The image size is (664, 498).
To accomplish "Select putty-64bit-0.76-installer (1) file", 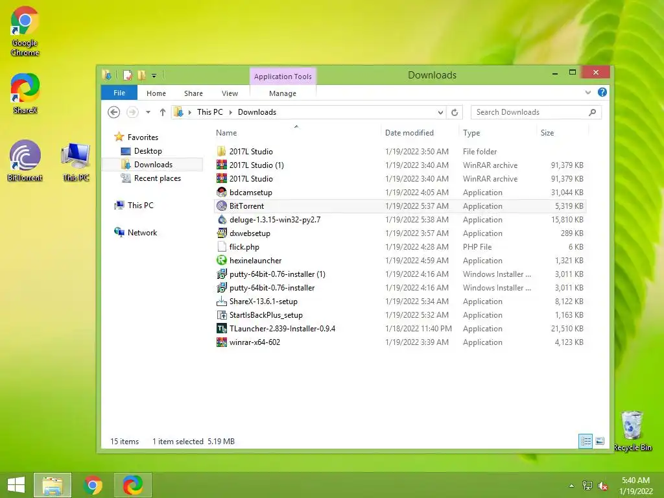I will pos(400,274).
